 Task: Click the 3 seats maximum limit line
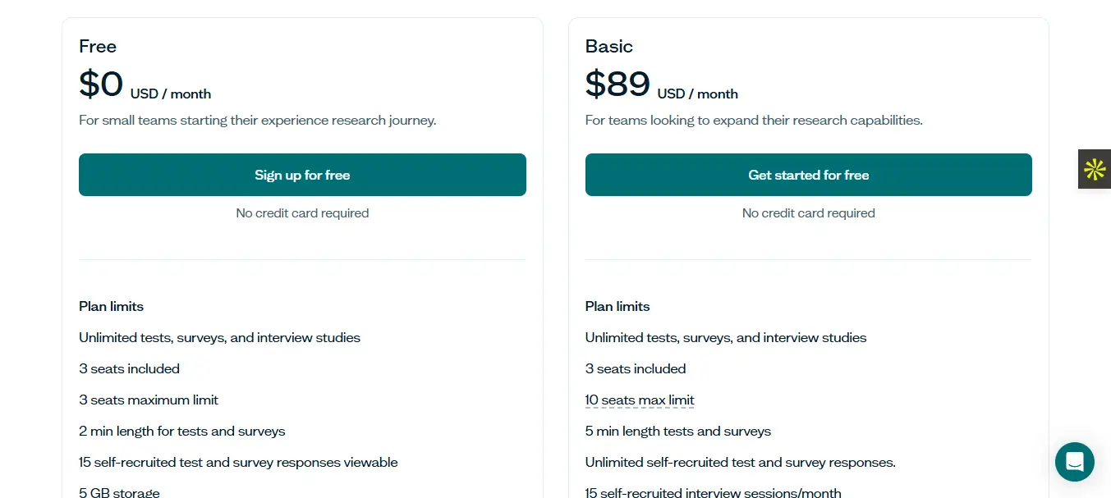coord(149,400)
